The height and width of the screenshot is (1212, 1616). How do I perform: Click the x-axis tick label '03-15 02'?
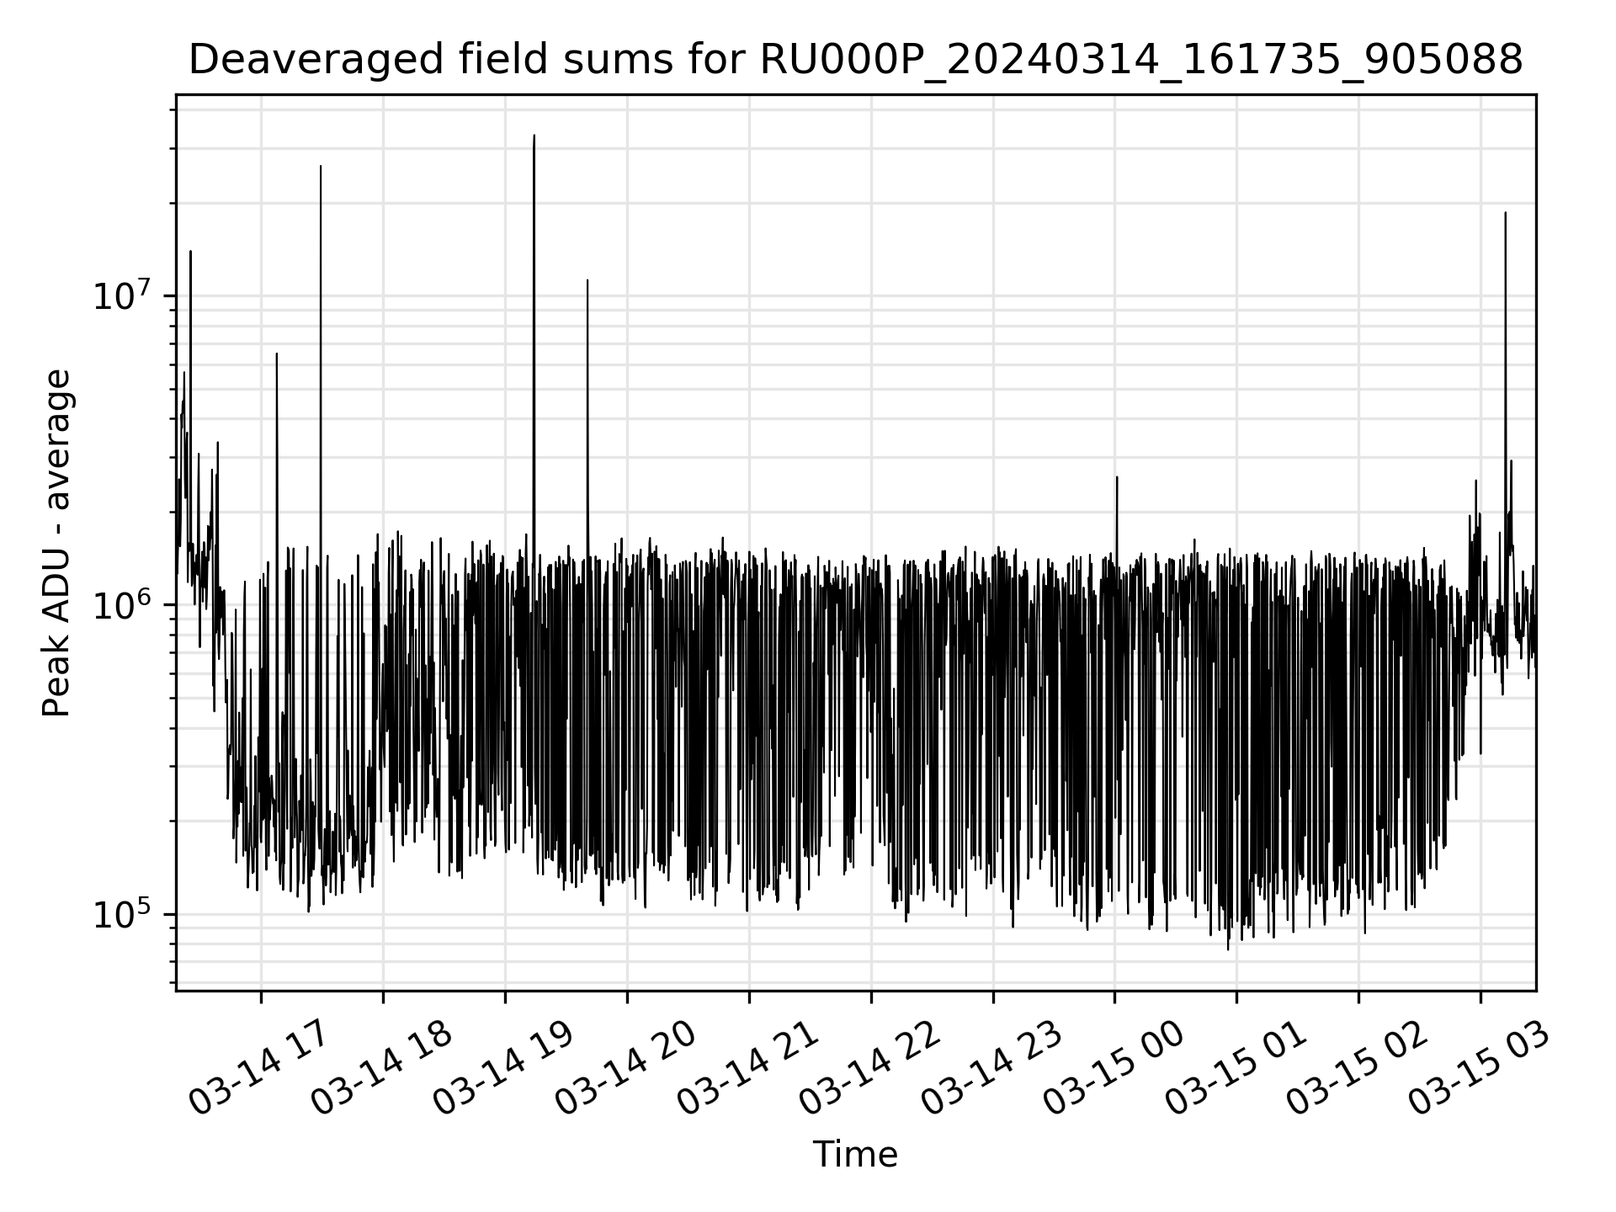1357,1068
